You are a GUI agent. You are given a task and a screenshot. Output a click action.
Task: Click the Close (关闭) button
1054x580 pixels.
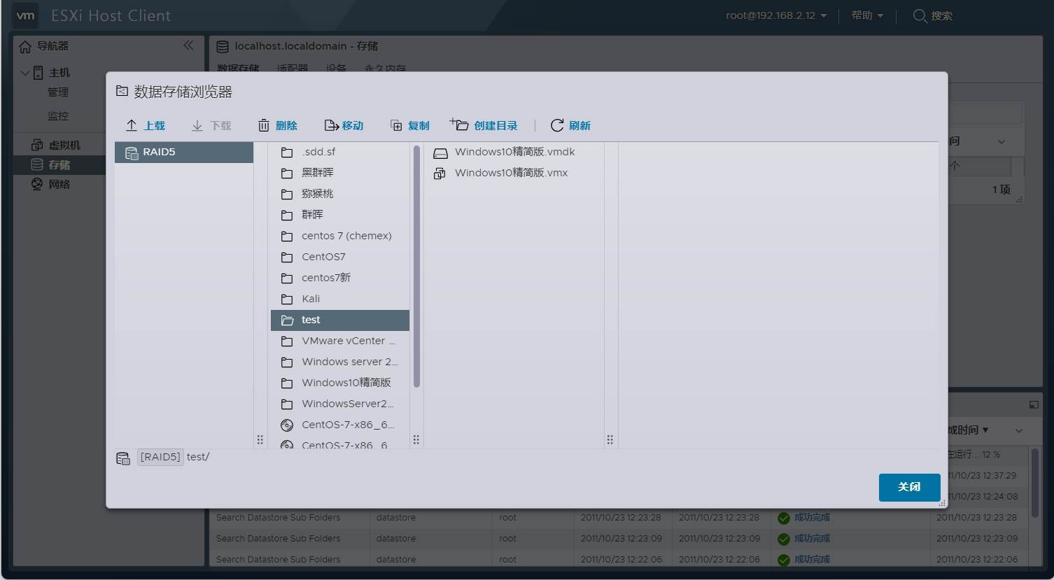[x=909, y=487]
